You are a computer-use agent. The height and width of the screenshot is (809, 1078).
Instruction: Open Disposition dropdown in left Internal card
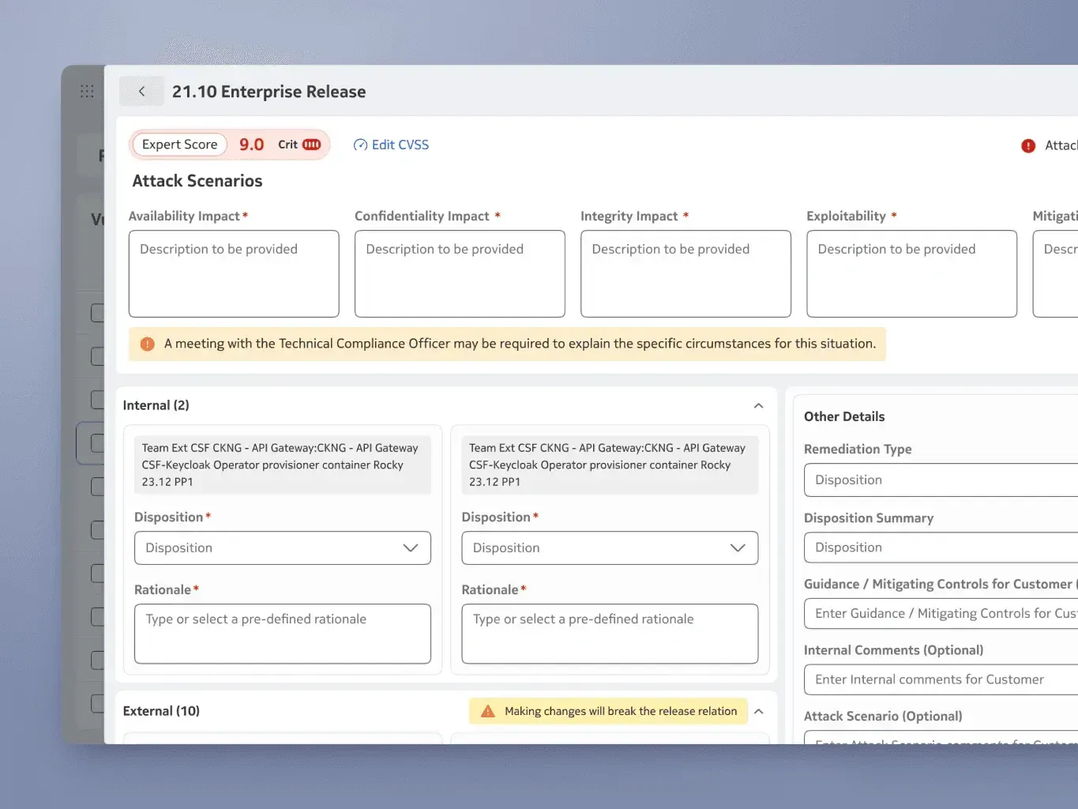click(x=283, y=548)
